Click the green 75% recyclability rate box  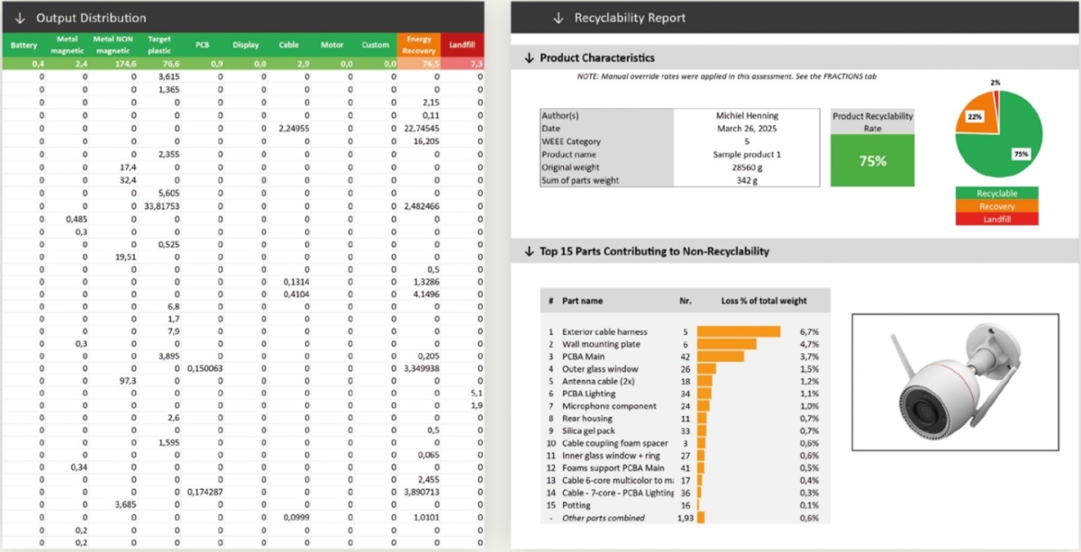[x=872, y=161]
